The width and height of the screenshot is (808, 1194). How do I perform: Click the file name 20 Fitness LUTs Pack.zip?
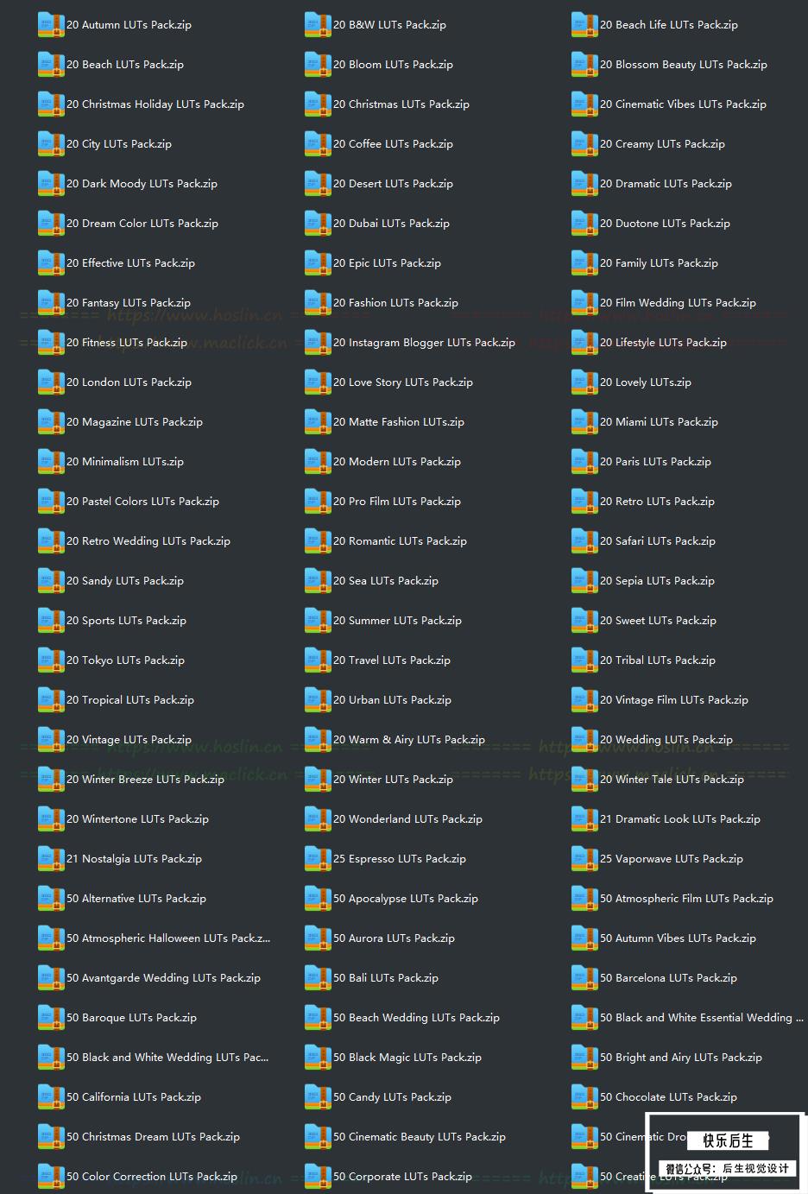[x=127, y=343]
